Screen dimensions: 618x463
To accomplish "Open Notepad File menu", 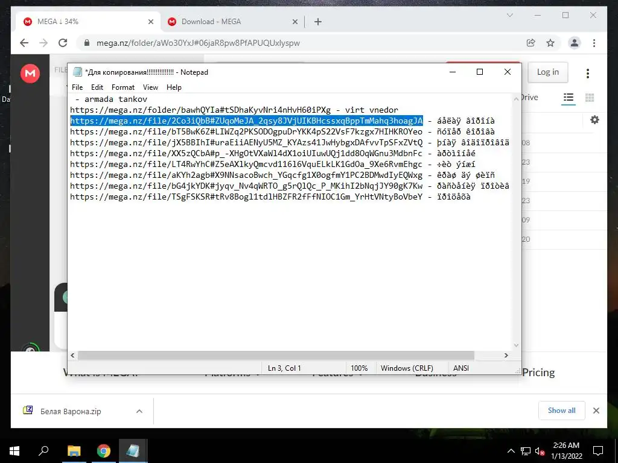I will (77, 87).
